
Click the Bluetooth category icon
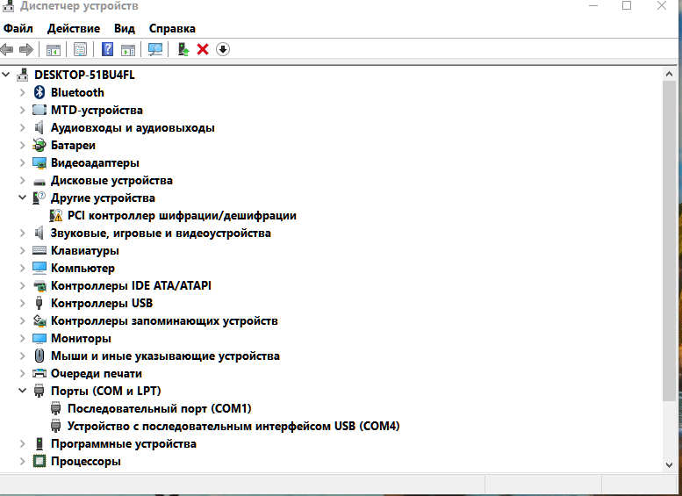39,92
